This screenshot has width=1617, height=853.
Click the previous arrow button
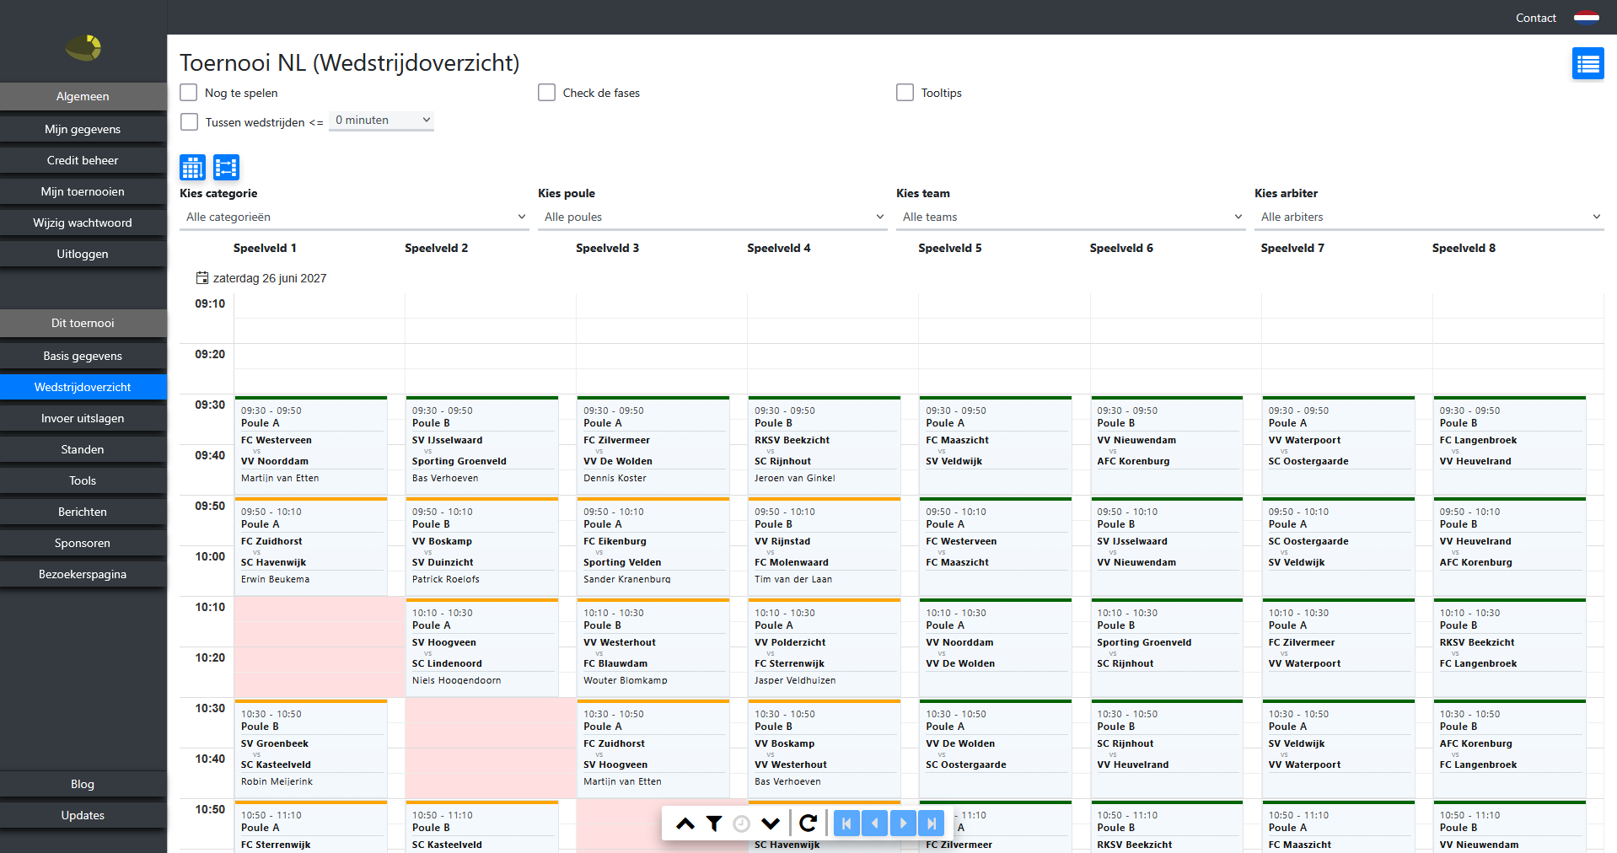click(875, 823)
